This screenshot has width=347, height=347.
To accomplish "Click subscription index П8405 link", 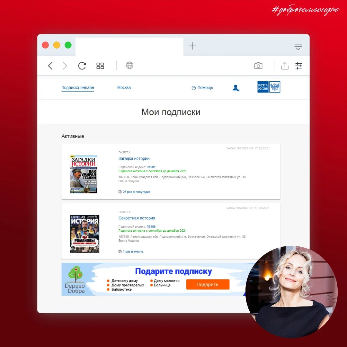I will [151, 227].
